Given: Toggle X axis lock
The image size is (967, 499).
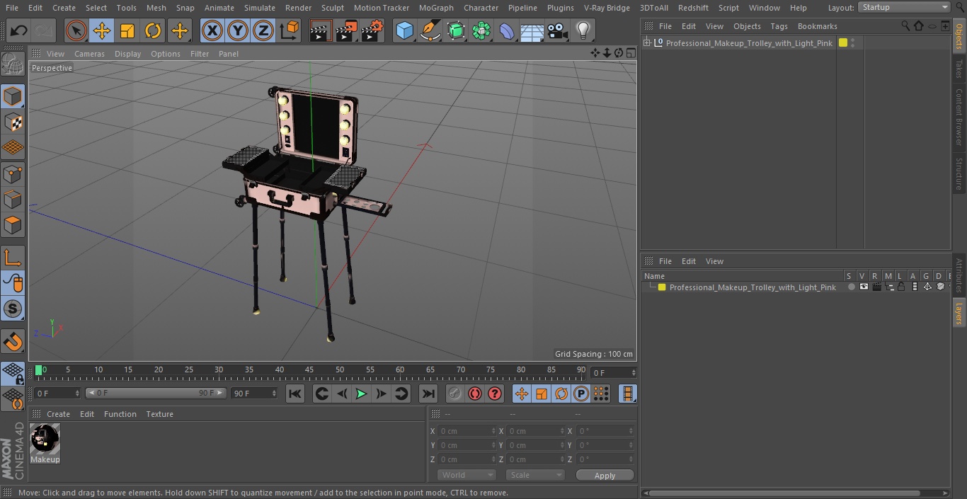Looking at the screenshot, I should tap(212, 30).
